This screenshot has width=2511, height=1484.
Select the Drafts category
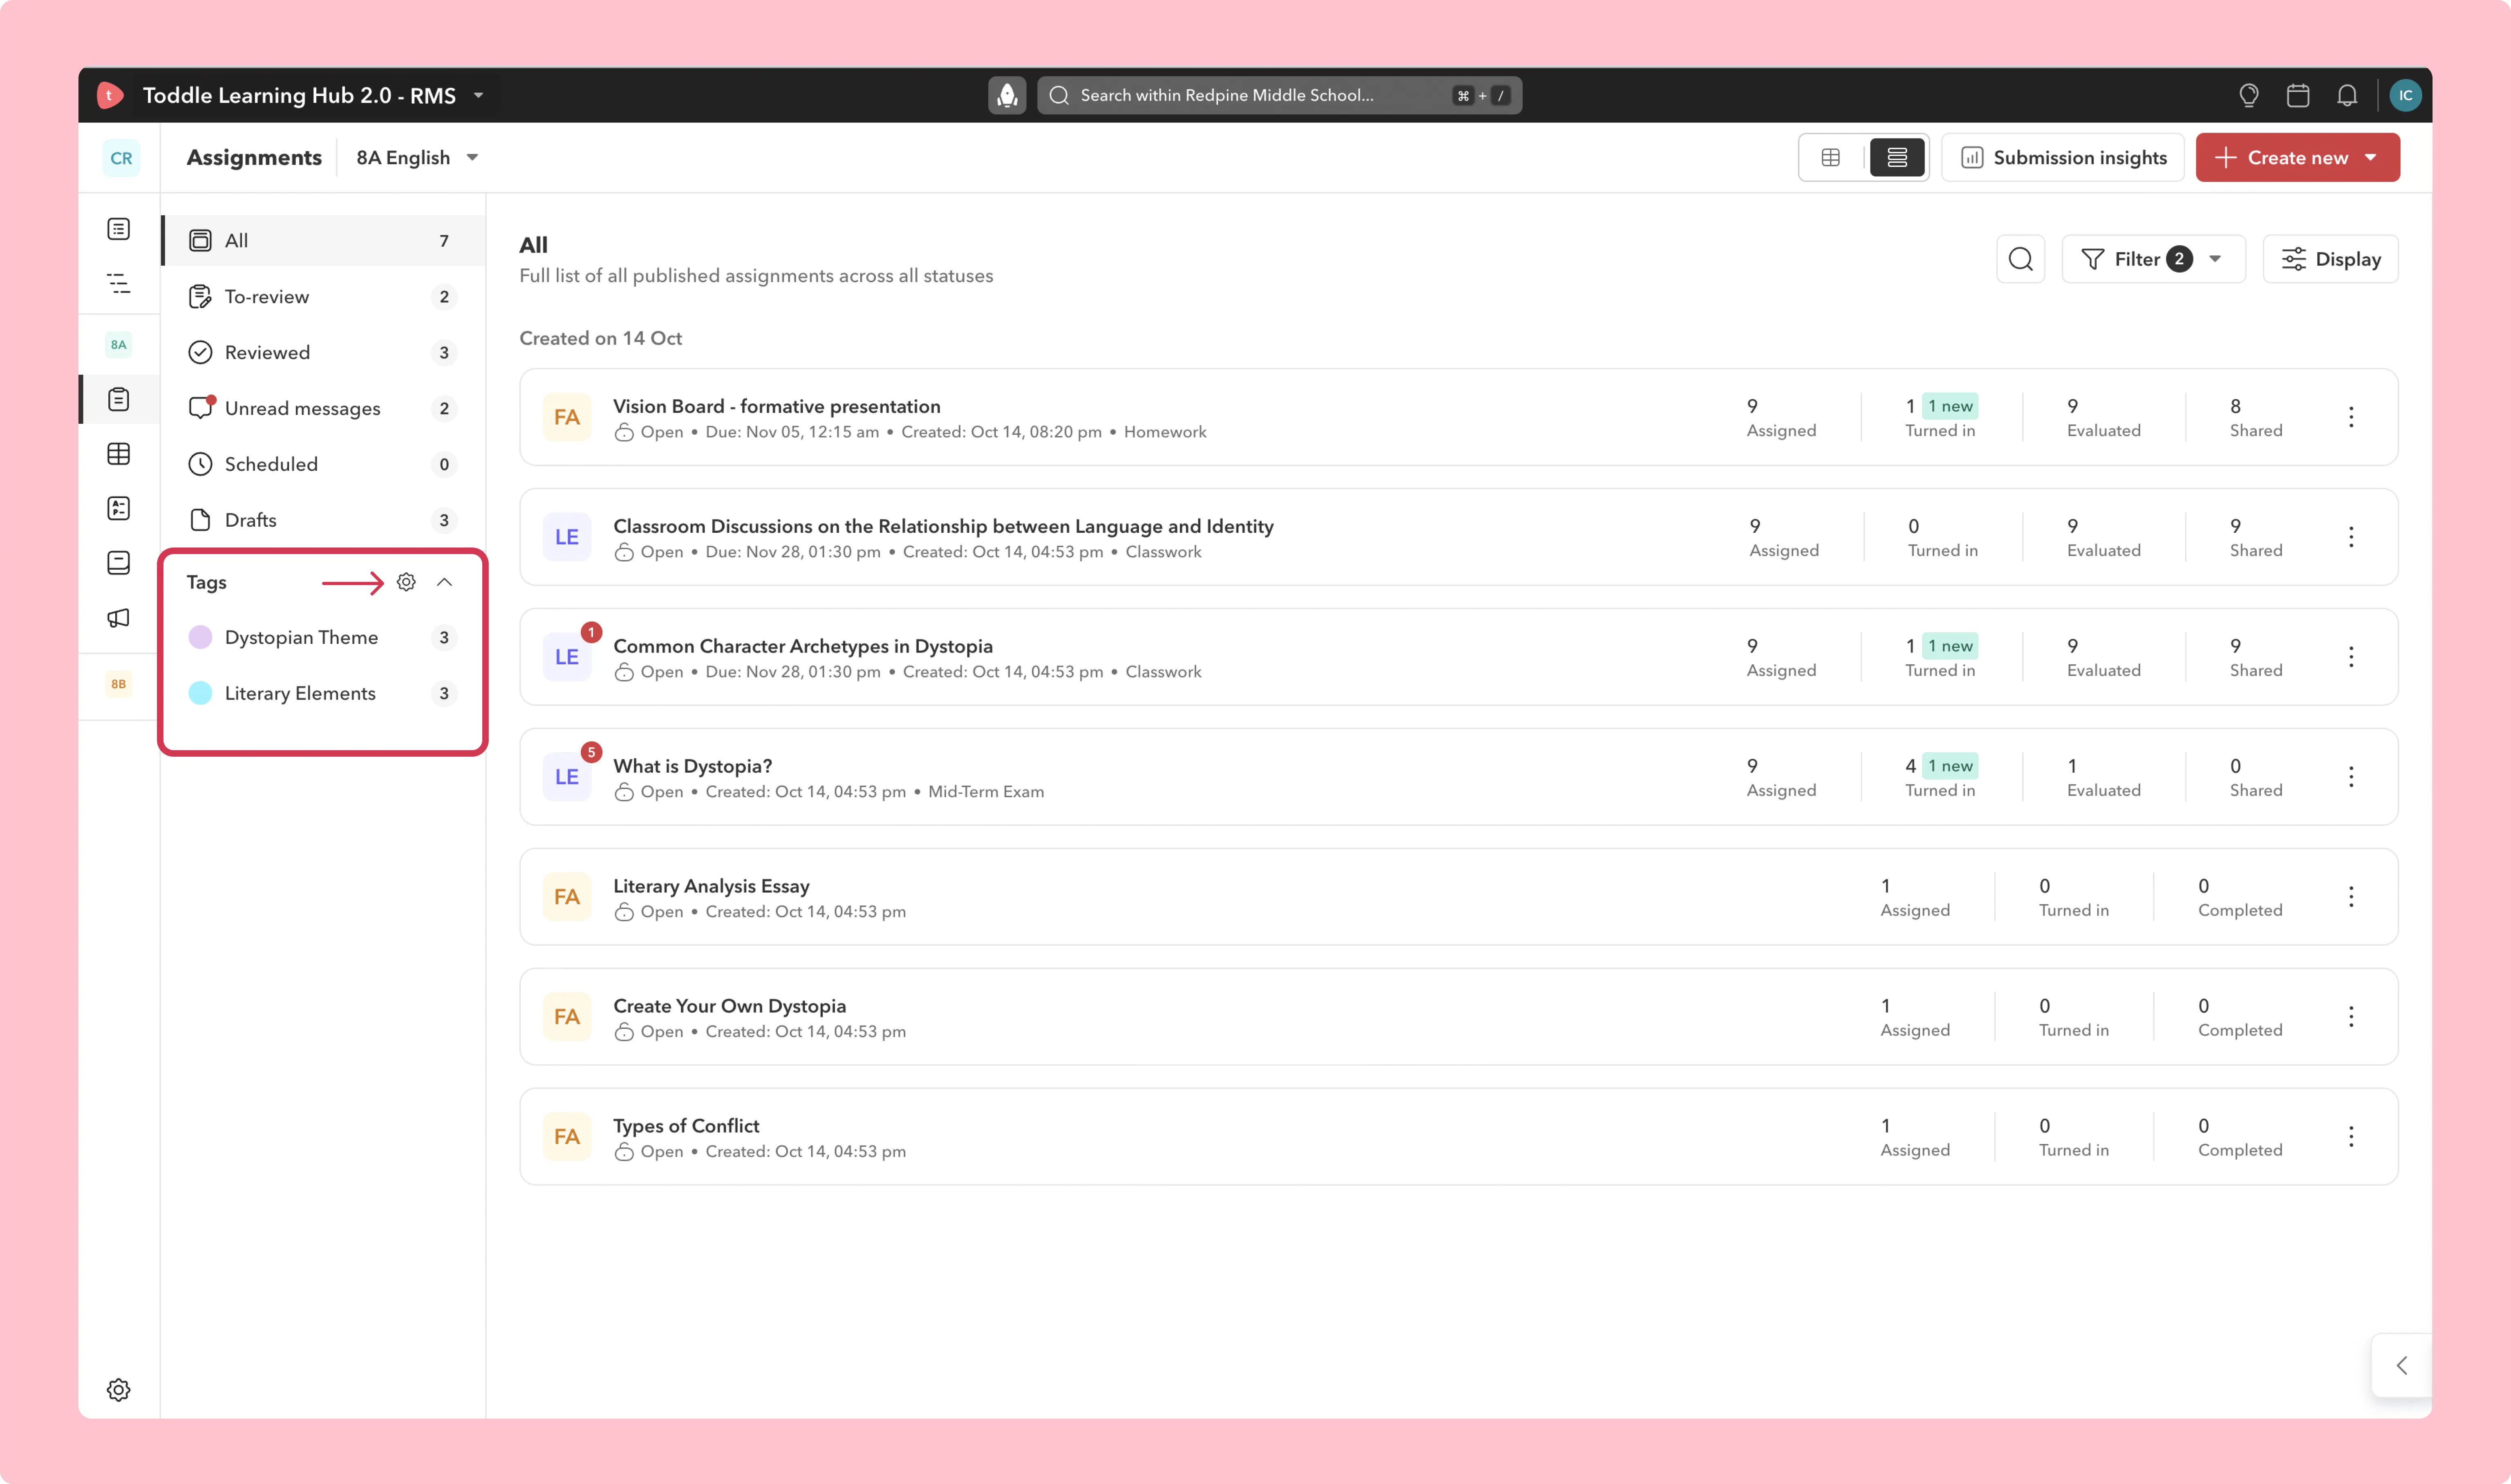point(323,521)
